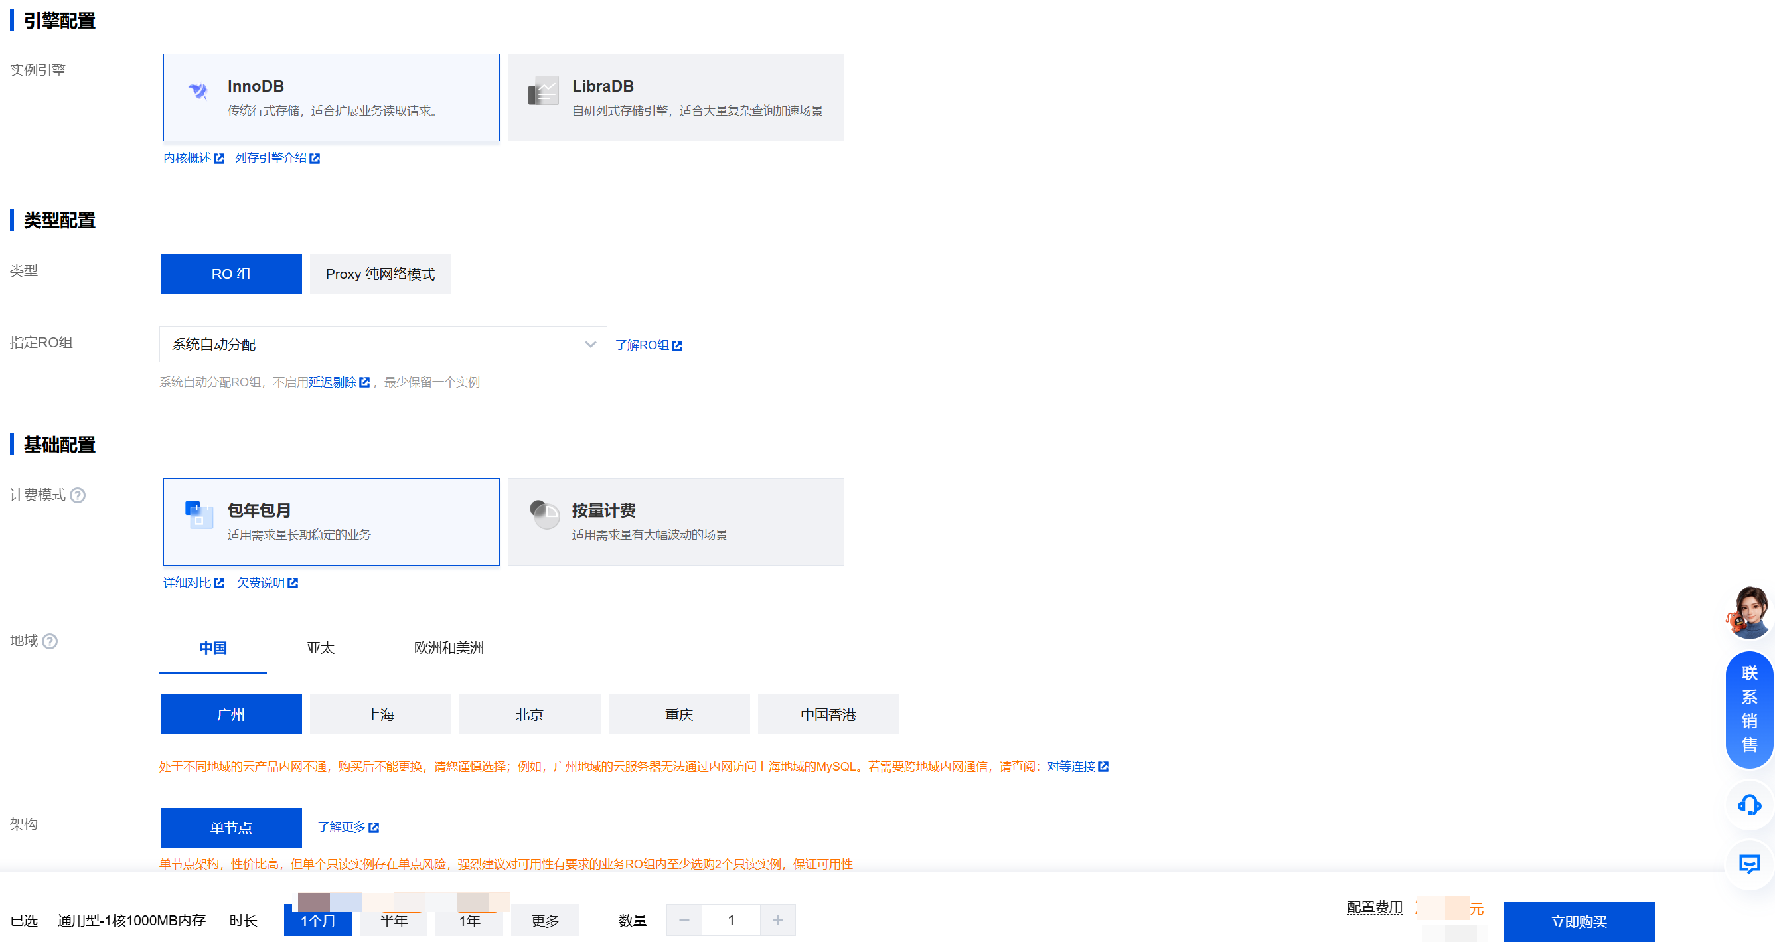
Task: Click the InnoDB engine bird icon
Action: tap(198, 91)
